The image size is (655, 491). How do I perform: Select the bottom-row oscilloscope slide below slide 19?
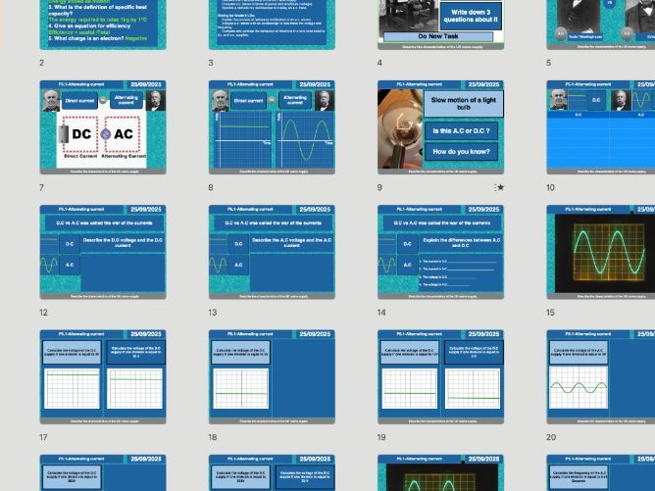(440, 472)
